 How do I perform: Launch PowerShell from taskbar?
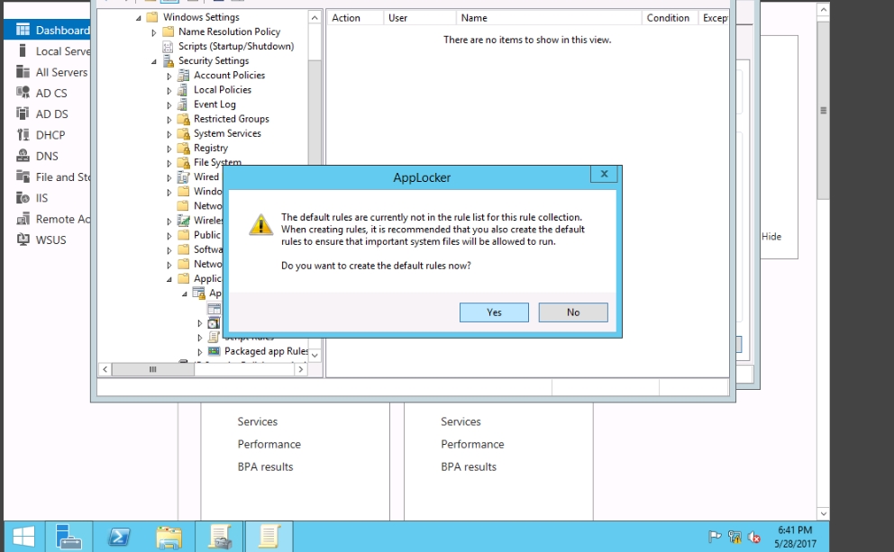pos(119,537)
